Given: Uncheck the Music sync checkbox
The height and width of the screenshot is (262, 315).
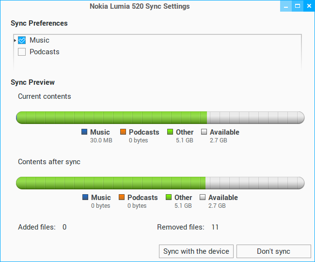Looking at the screenshot, I should pyautogui.click(x=22, y=40).
